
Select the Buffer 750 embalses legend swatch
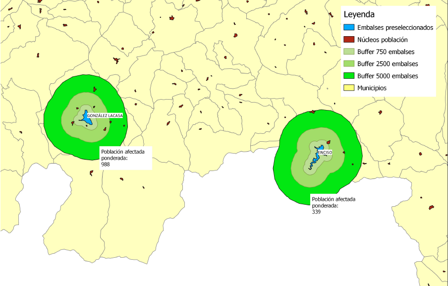348,52
